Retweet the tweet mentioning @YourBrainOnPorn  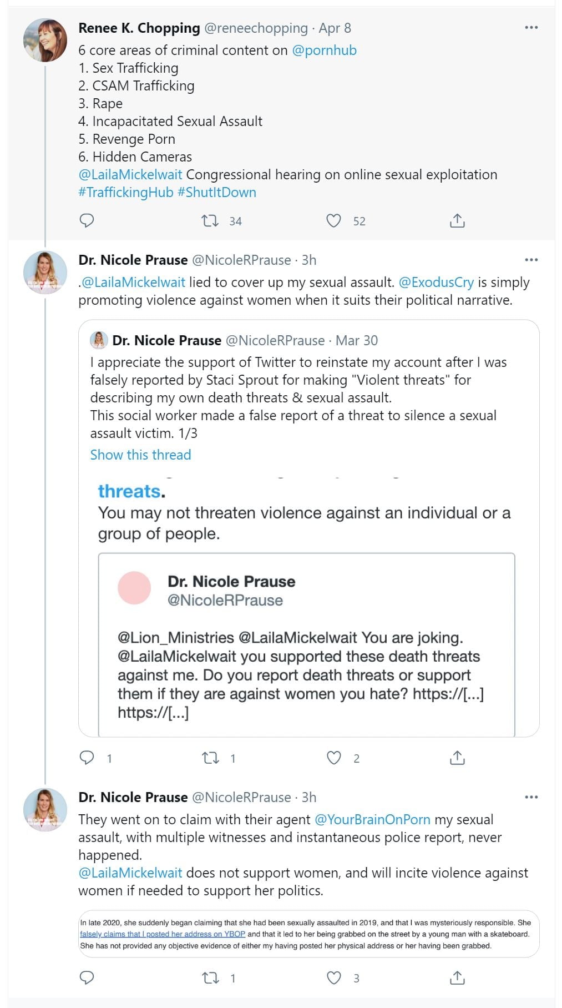pos(210,977)
